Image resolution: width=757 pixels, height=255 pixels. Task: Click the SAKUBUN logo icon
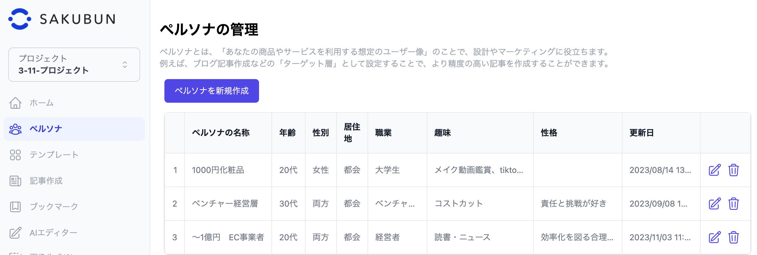click(20, 19)
